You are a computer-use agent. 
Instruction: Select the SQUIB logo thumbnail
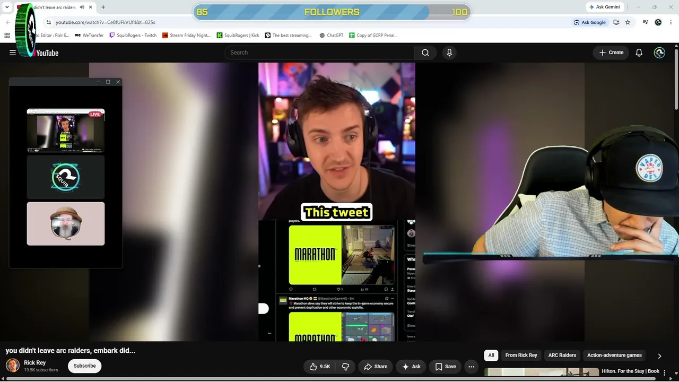pyautogui.click(x=66, y=177)
